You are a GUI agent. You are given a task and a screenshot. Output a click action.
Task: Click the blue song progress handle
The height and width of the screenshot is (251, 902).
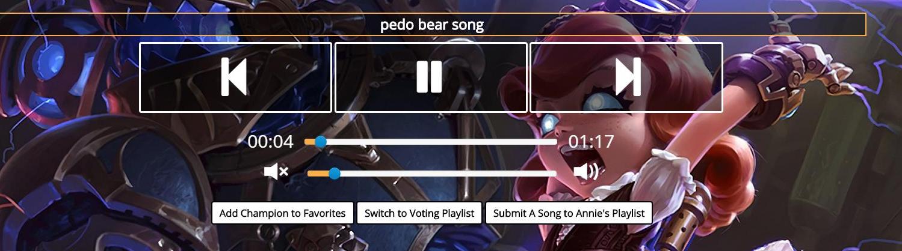click(x=321, y=142)
